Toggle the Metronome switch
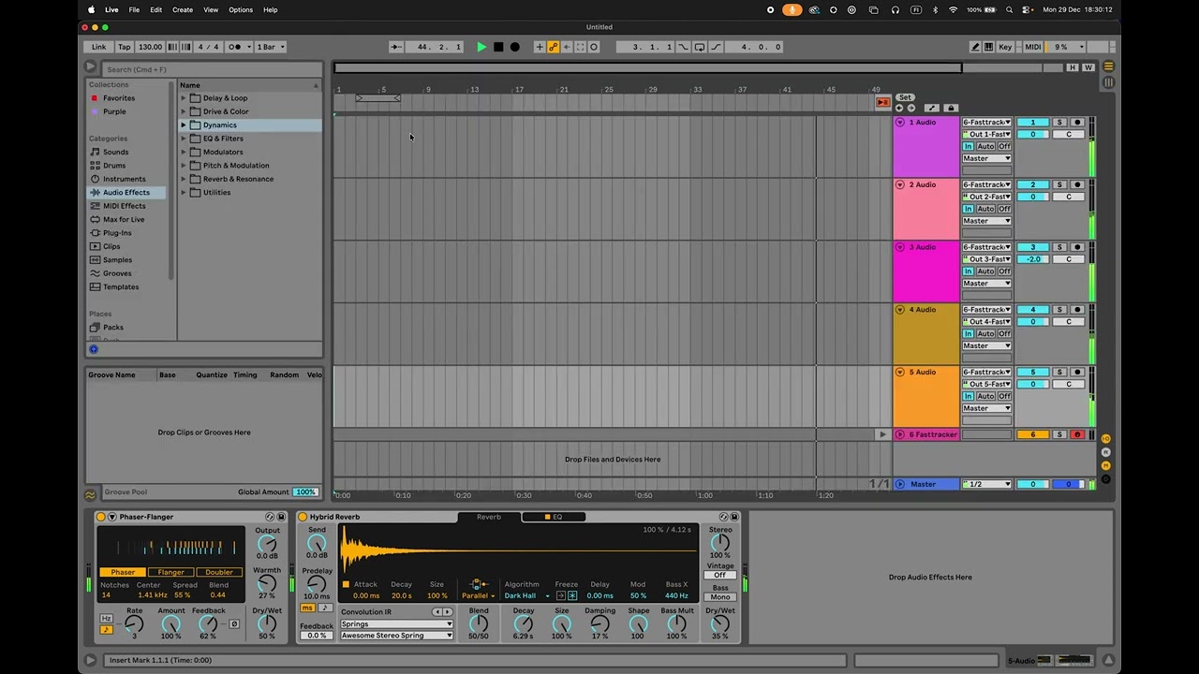 point(239,47)
